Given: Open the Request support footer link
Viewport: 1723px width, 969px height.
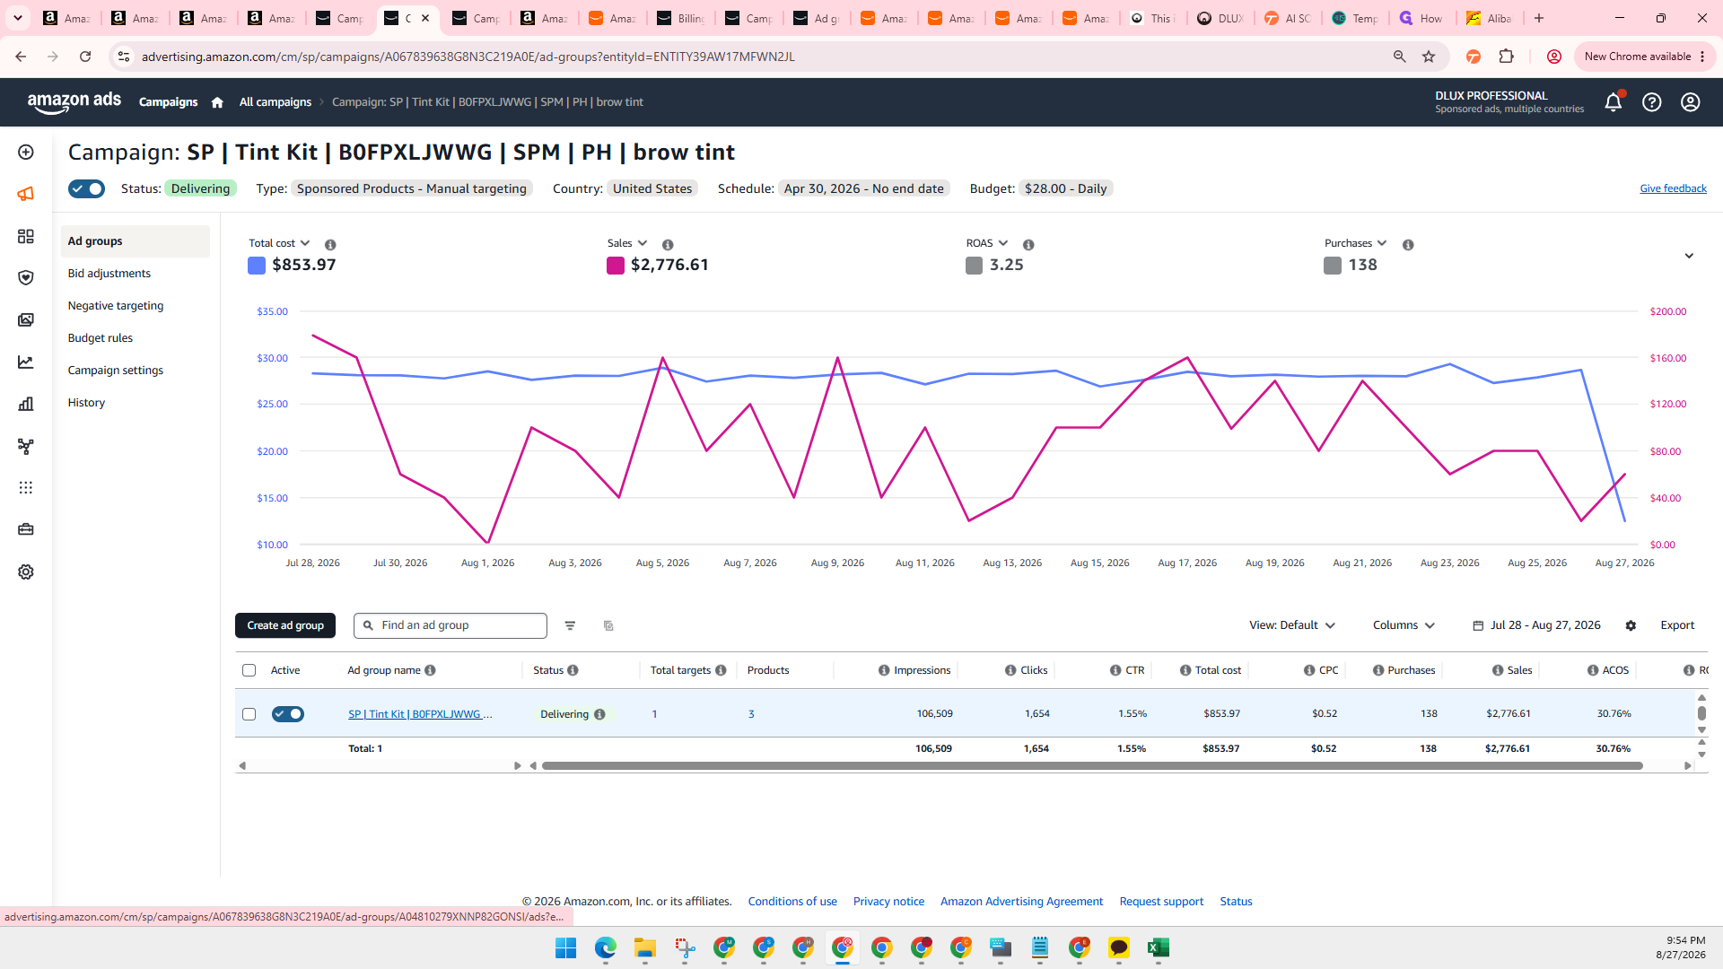Looking at the screenshot, I should (1161, 902).
